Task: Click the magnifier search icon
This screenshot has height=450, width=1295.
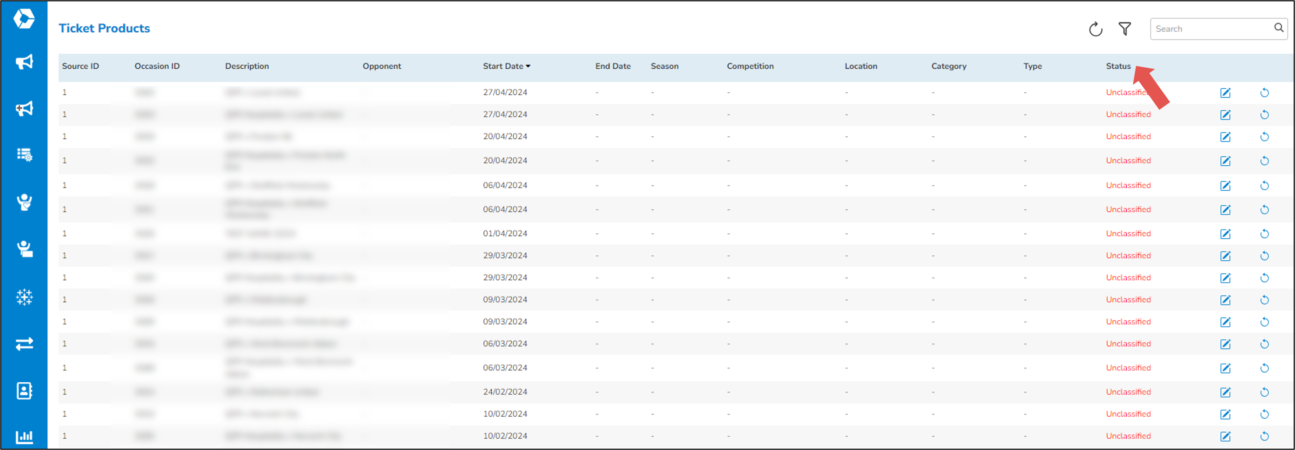Action: (x=1279, y=28)
